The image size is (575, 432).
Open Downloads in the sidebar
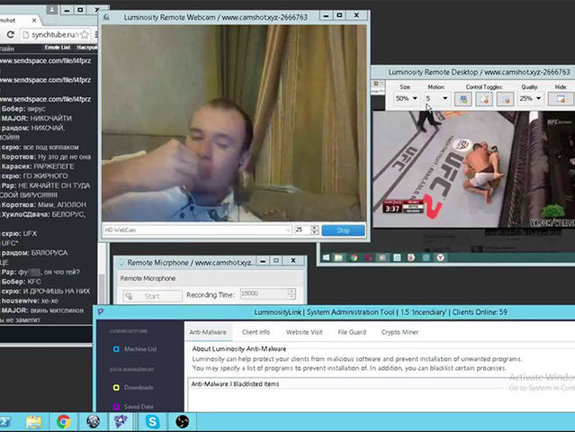pyautogui.click(x=138, y=387)
